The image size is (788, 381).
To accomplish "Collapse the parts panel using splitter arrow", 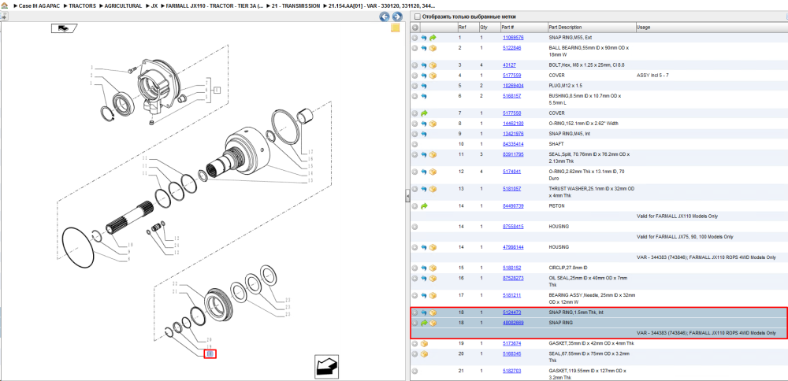I will (407, 198).
